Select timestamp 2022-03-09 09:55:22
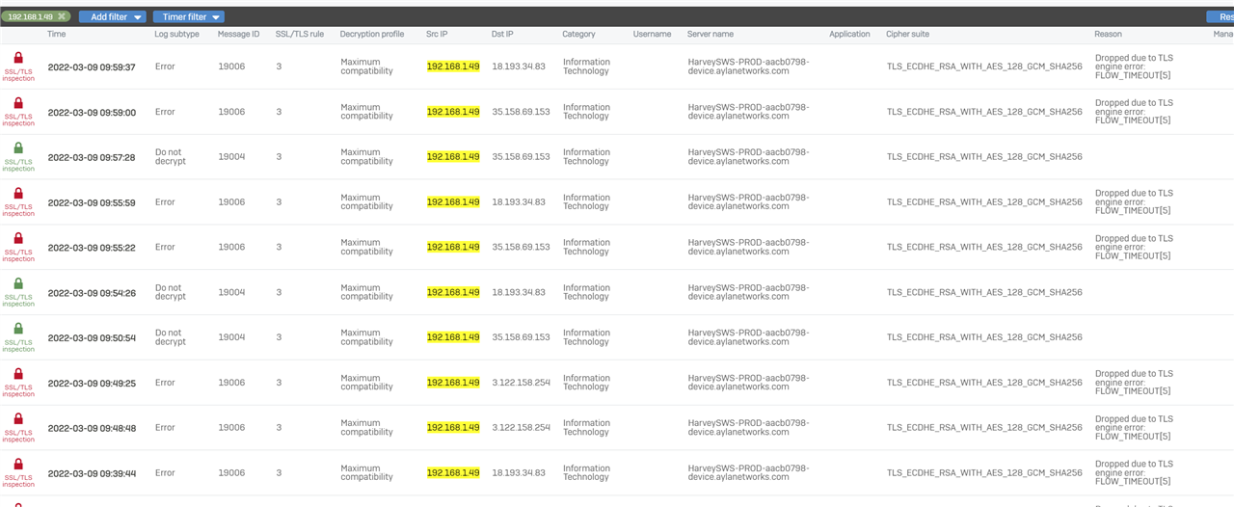 click(x=92, y=248)
